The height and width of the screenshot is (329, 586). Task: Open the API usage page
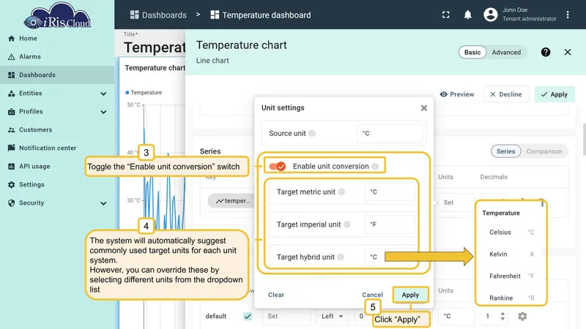[57, 167]
